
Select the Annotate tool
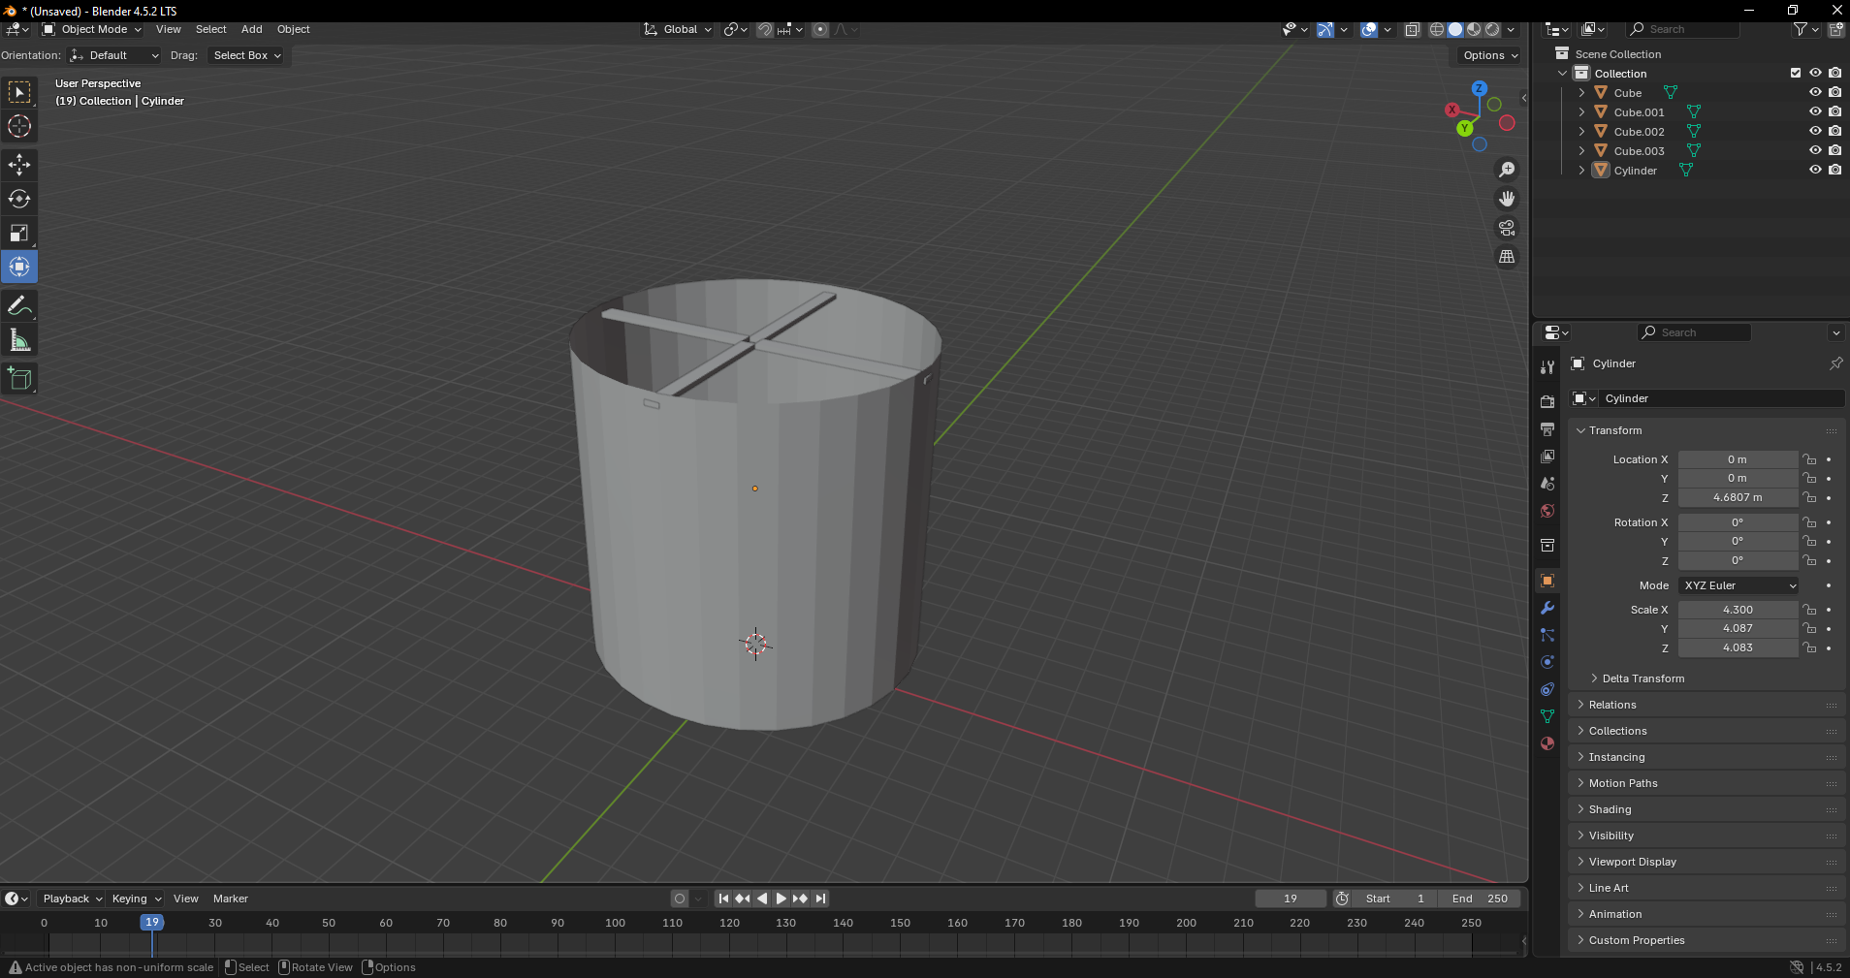pyautogui.click(x=19, y=306)
